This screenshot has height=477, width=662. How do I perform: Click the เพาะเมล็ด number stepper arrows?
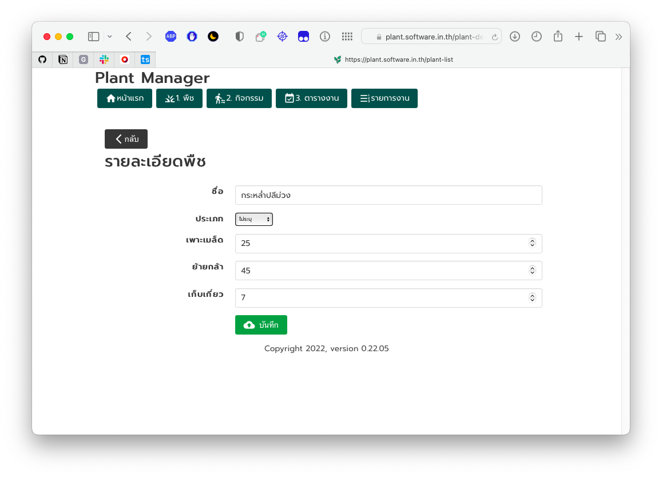(x=532, y=243)
